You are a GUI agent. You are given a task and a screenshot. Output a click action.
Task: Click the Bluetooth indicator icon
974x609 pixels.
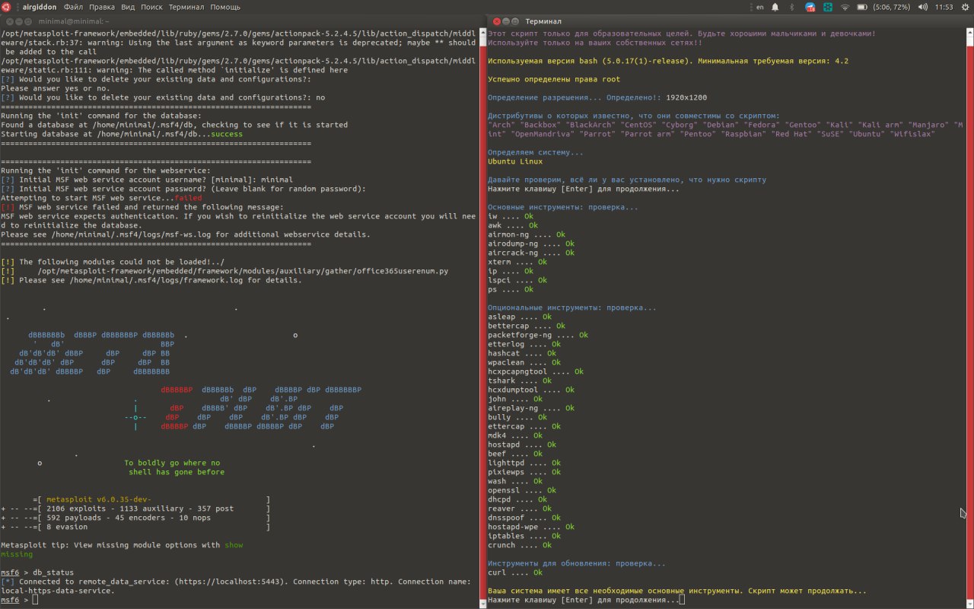click(x=792, y=7)
